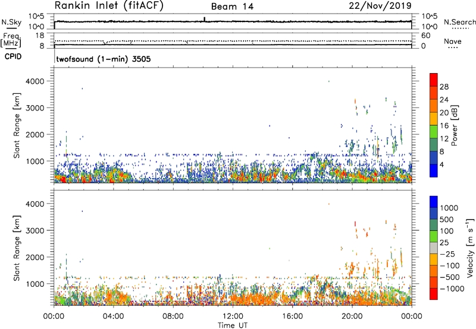This screenshot has width=476, height=329.
Task: Click the "N.Sky" legend label
Action: coord(11,23)
